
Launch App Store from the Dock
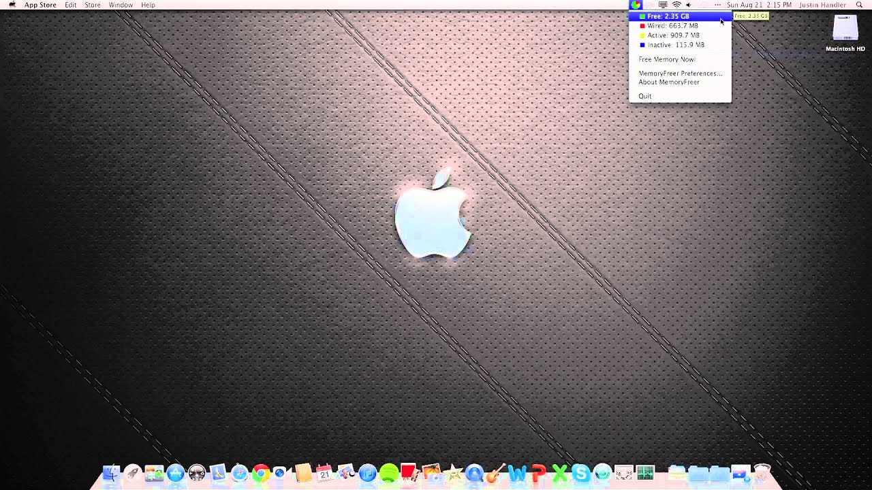coord(175,473)
